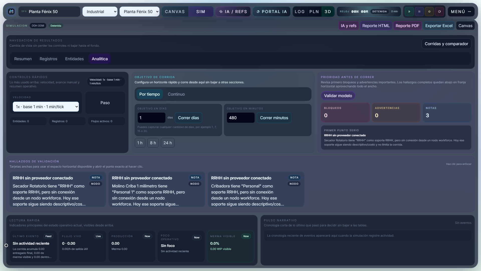Click Exportar Excel

tap(439, 26)
